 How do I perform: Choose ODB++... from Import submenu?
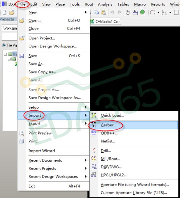(134, 133)
